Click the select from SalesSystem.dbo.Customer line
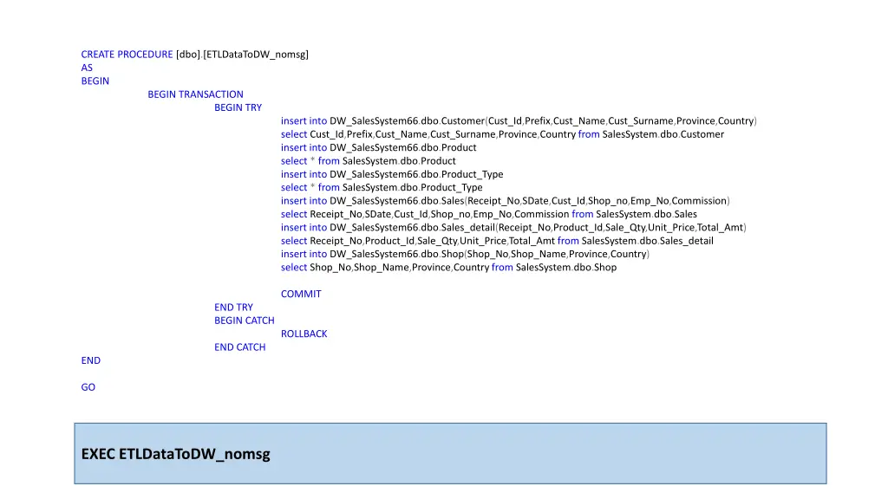Screen dimensions: 888x499 (x=502, y=134)
